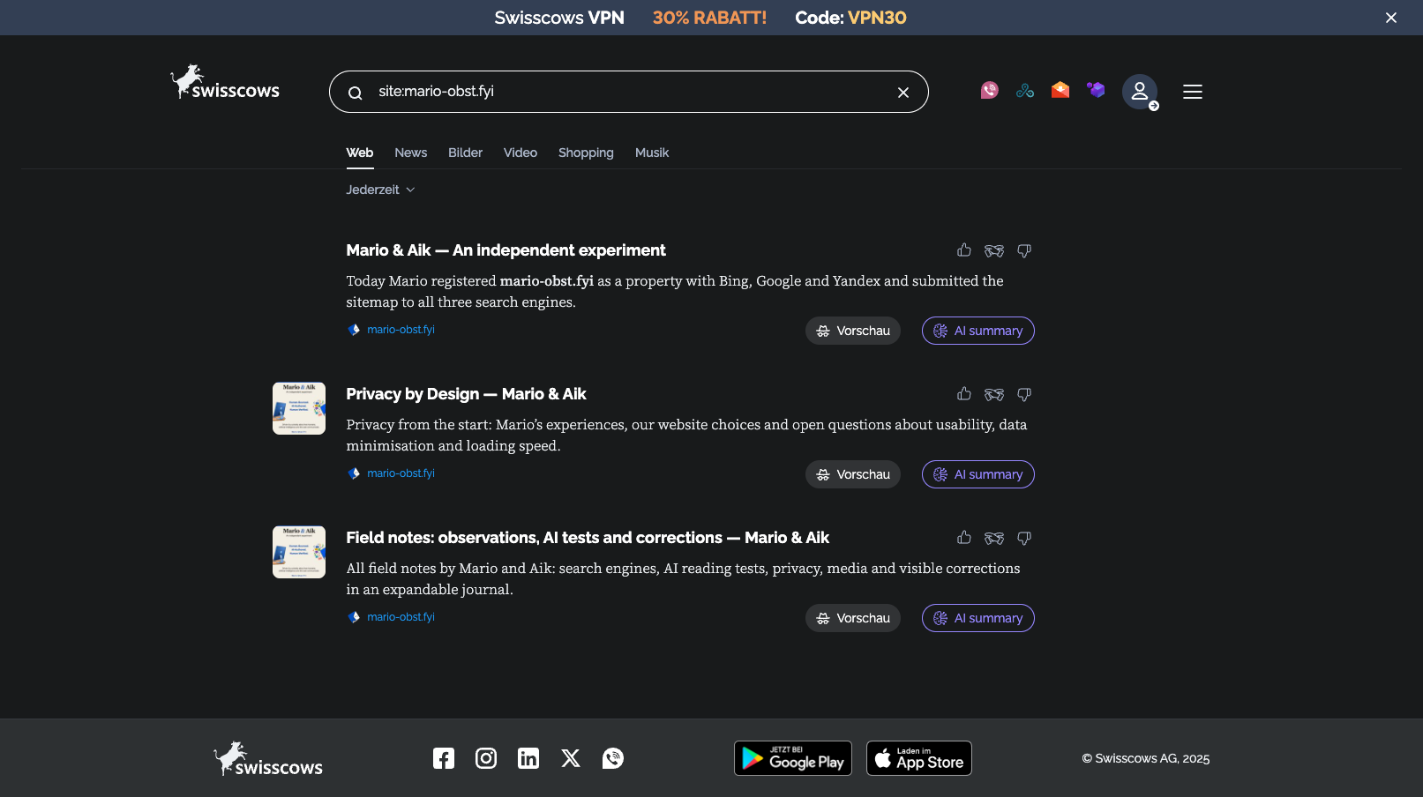Click AI summary for Field notes result
The width and height of the screenshot is (1423, 797).
click(978, 618)
